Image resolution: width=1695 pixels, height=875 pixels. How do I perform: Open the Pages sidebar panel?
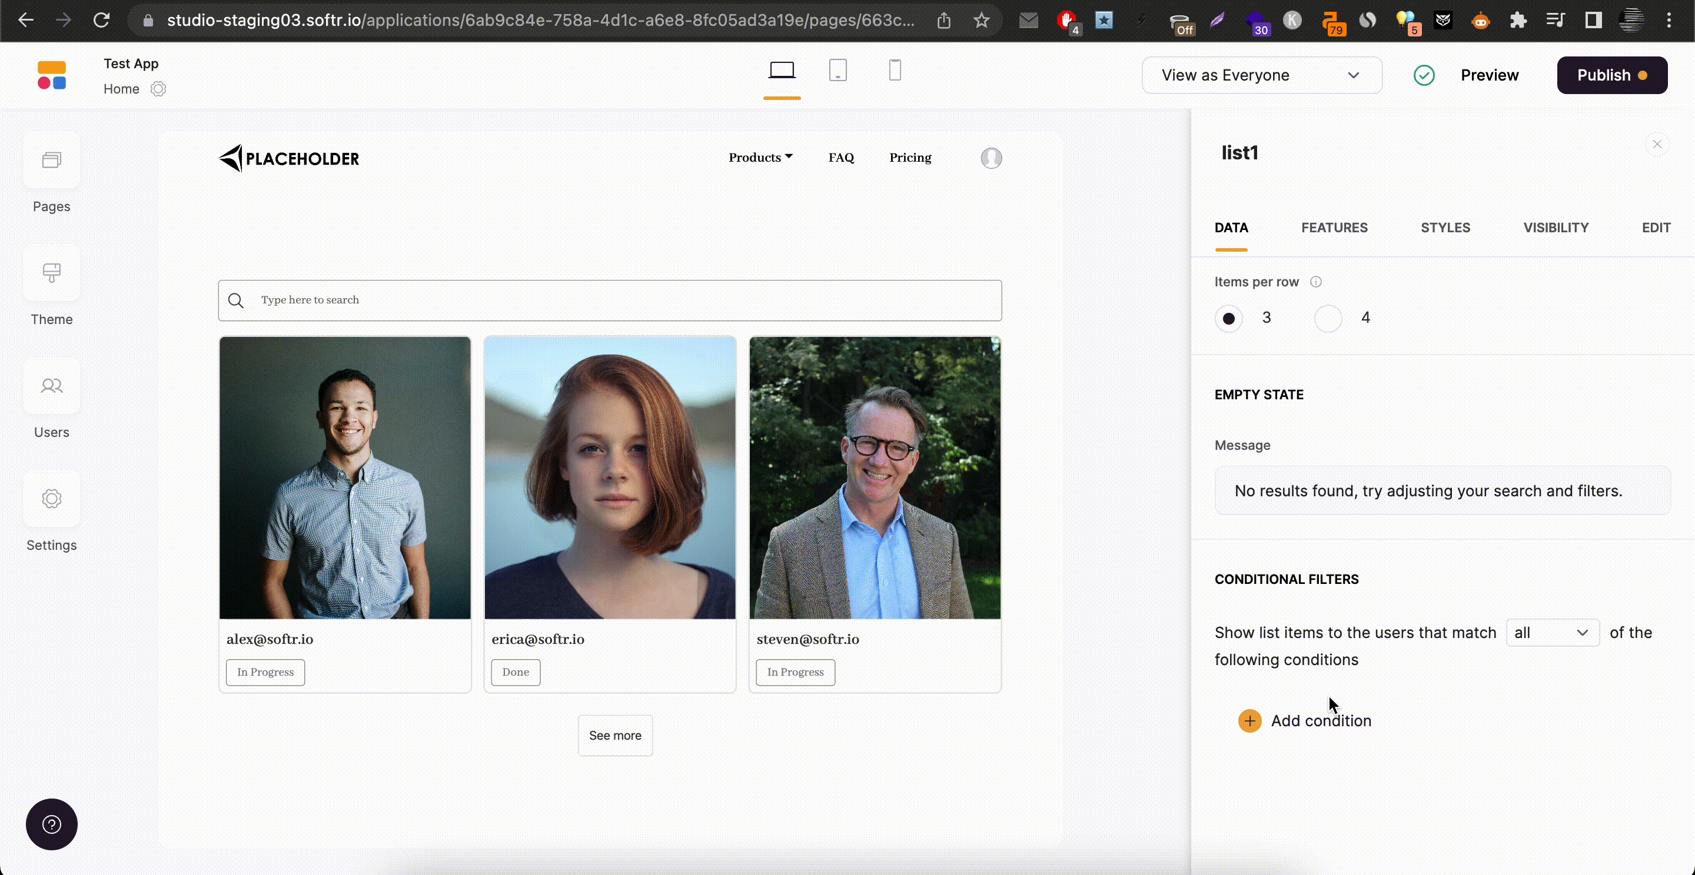point(51,161)
